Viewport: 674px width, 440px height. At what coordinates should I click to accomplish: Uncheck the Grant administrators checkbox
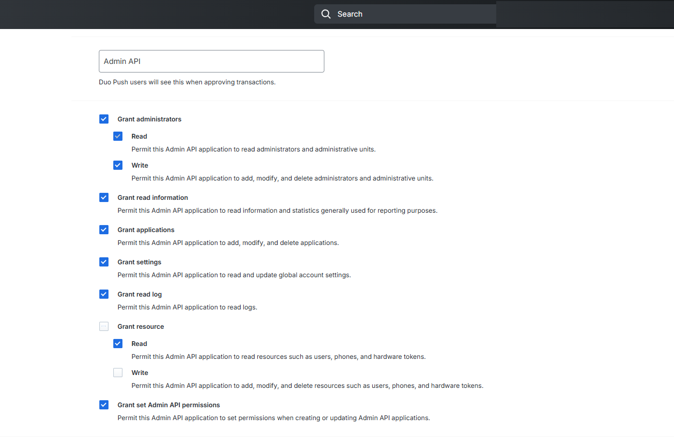tap(104, 119)
